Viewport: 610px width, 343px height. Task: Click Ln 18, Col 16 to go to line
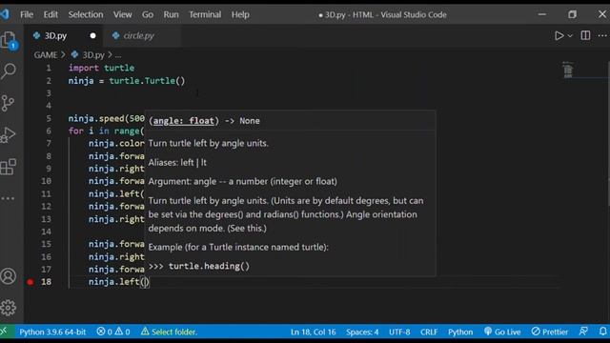[314, 332]
